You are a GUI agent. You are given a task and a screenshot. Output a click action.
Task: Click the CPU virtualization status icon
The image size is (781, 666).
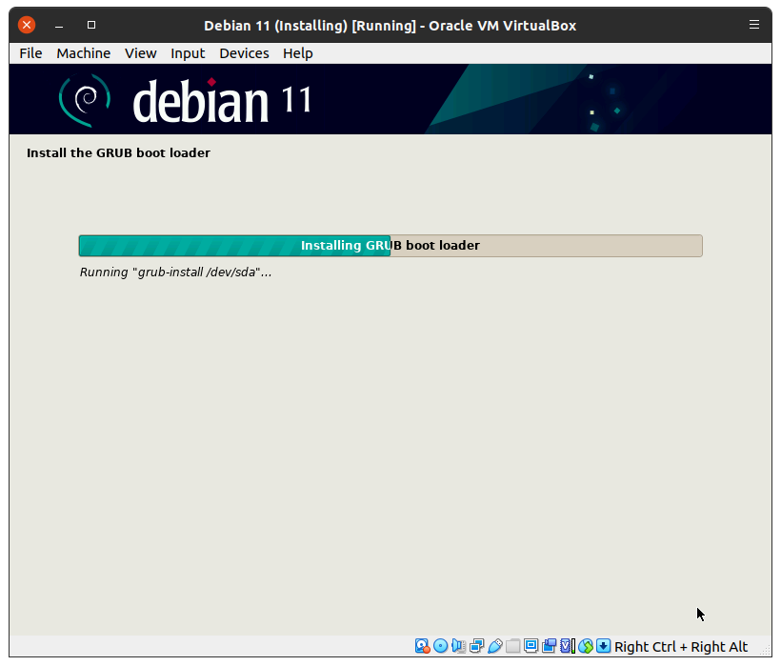point(568,646)
